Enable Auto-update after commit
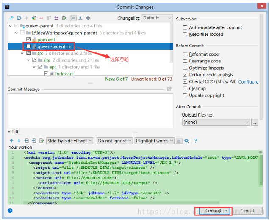 (185, 27)
